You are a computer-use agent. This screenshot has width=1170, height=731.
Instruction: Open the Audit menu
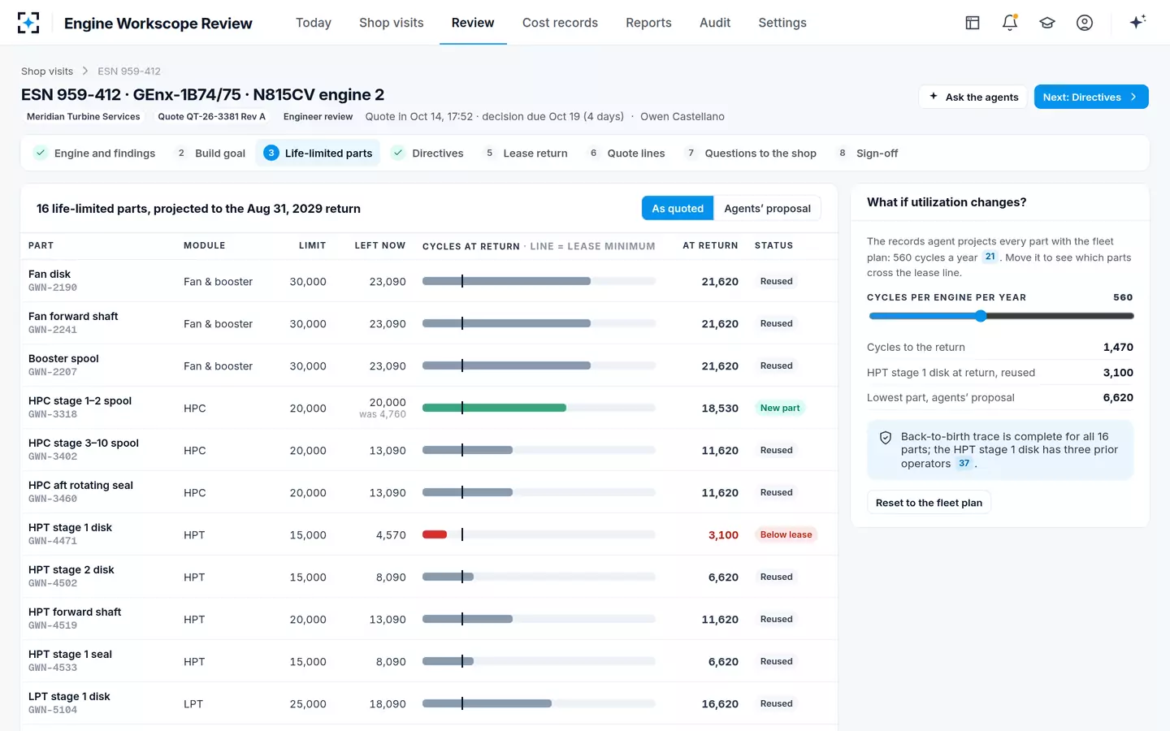tap(715, 23)
